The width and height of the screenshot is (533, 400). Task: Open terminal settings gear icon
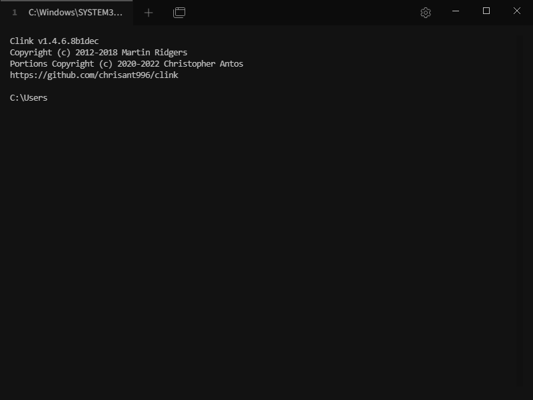pos(426,13)
